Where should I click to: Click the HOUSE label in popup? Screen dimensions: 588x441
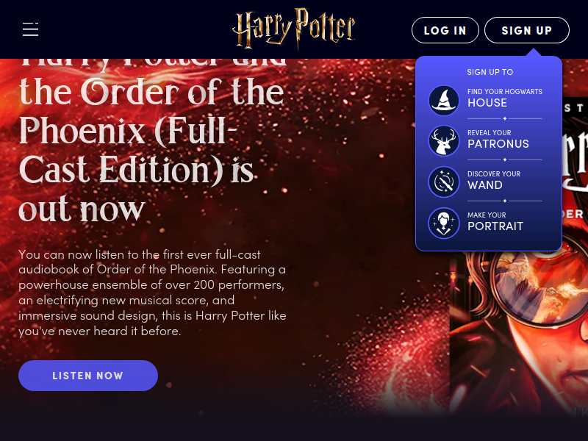click(487, 103)
